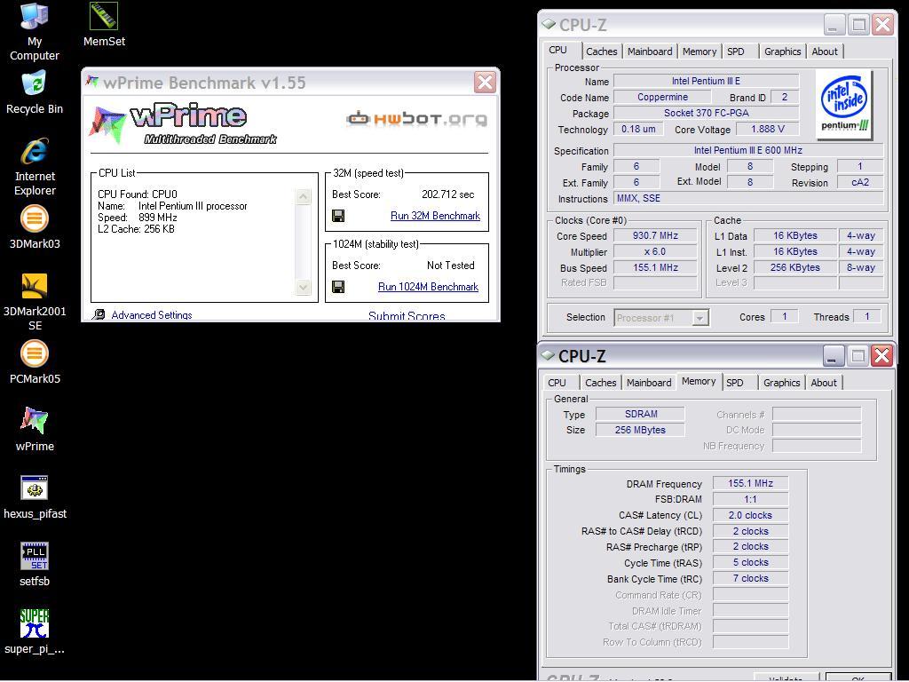Select the setfsb desktop icon

click(35, 565)
